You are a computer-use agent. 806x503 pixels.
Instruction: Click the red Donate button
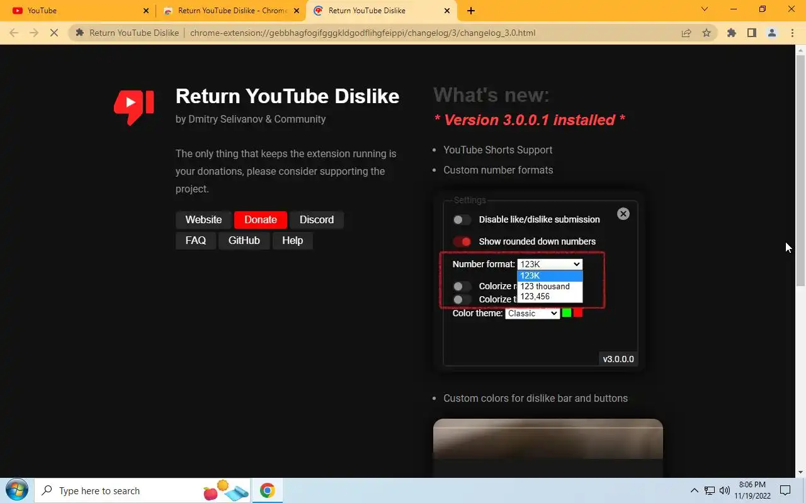point(261,219)
